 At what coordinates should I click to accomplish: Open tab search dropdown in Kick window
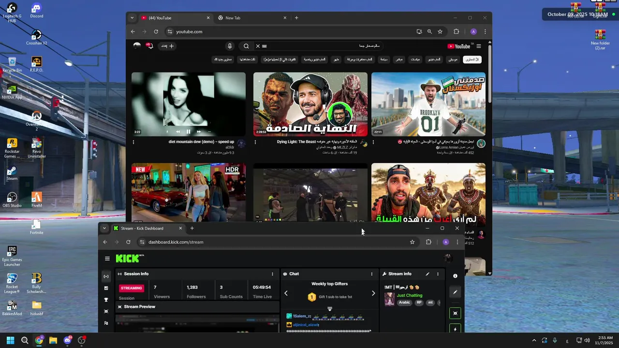click(104, 228)
